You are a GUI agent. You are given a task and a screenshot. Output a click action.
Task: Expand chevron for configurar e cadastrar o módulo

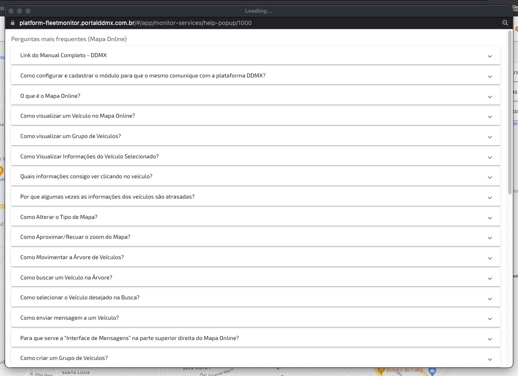coord(490,77)
